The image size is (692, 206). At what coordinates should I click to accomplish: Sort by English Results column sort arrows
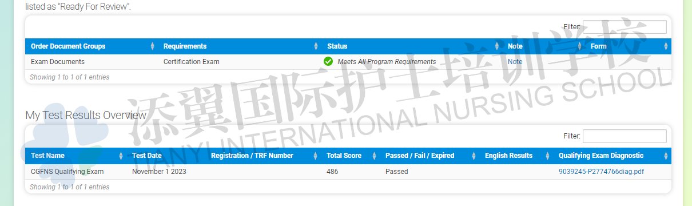[x=547, y=156]
